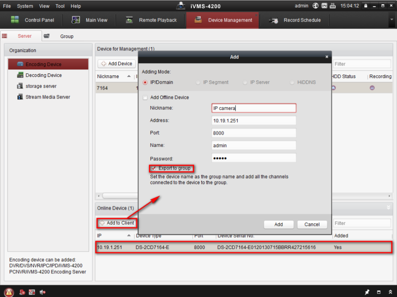Click the top device Filter field

pyautogui.click(x=362, y=64)
